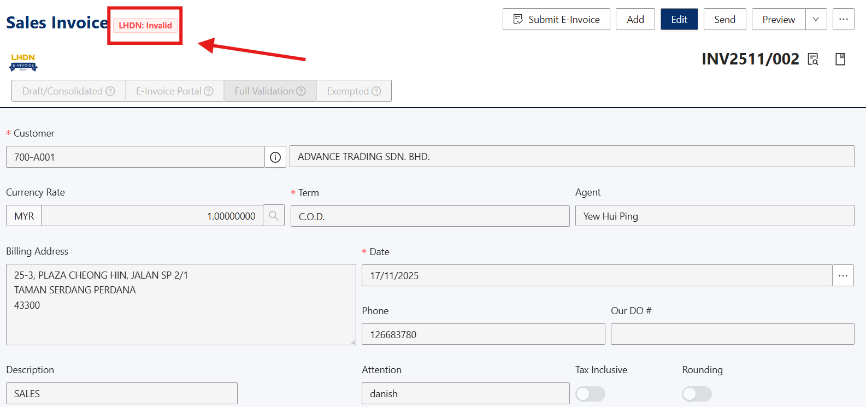Click the Our DO # input field
The image size is (866, 407).
point(732,334)
